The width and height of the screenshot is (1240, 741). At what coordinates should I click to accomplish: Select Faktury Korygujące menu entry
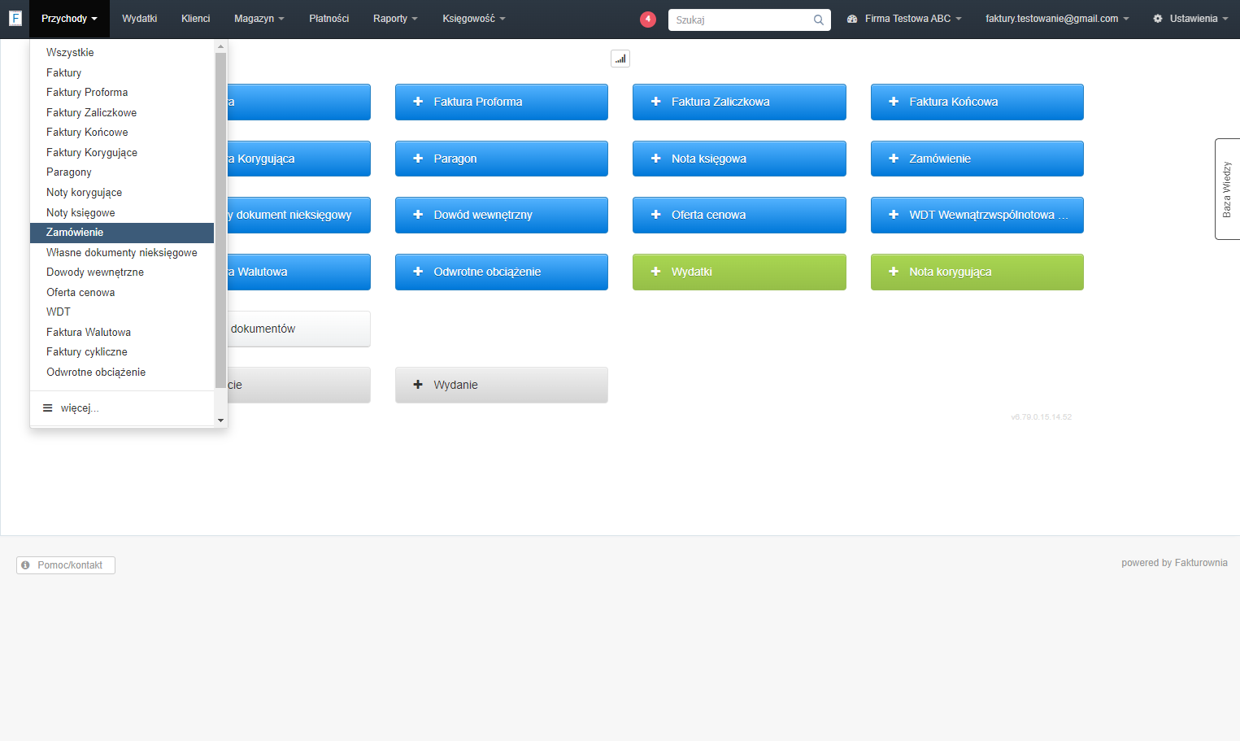122,153
